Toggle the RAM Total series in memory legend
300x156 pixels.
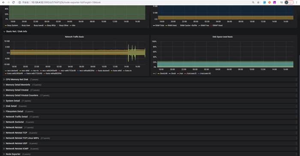[160, 25]
